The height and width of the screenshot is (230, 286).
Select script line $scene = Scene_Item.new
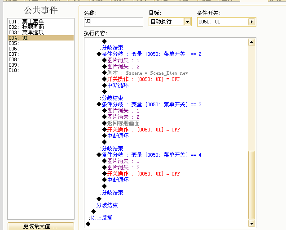145,73
